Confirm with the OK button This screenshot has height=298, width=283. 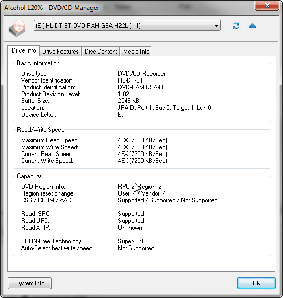click(x=256, y=283)
